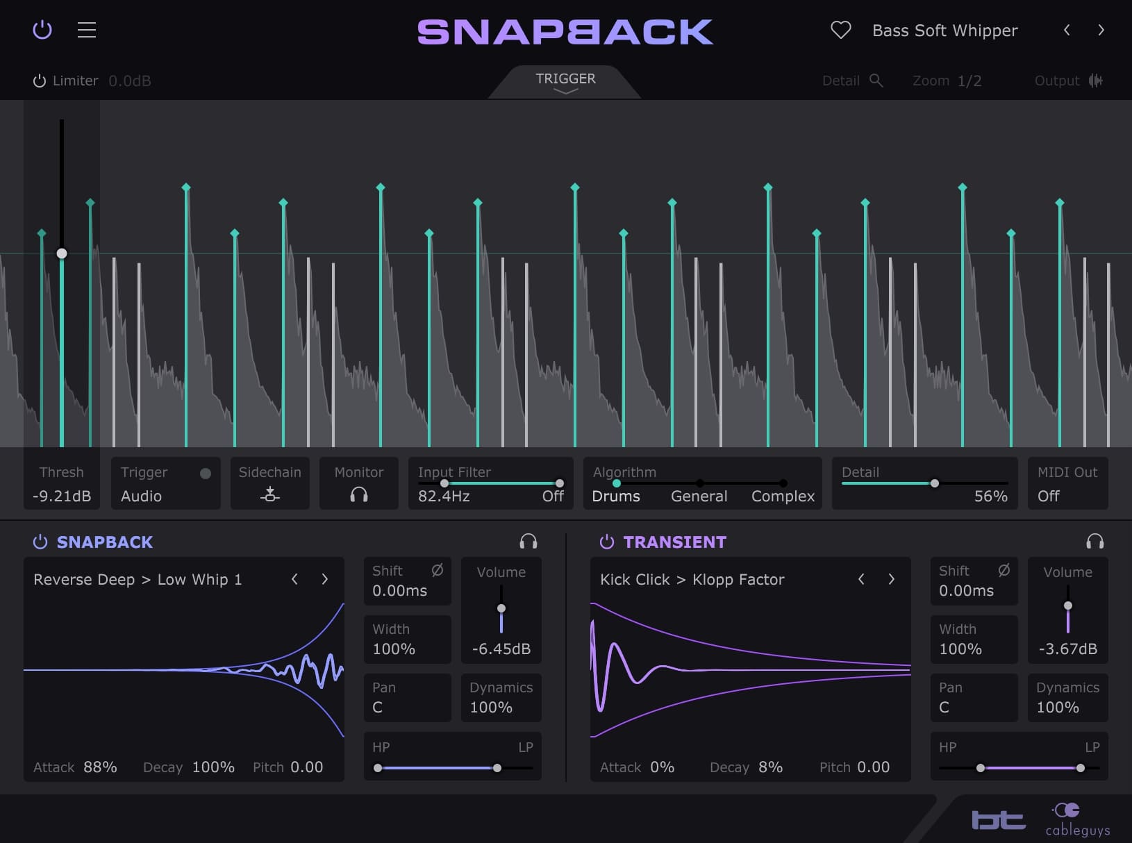This screenshot has height=843, width=1132.
Task: Click the Zoom 1/2 button
Action: click(x=947, y=81)
